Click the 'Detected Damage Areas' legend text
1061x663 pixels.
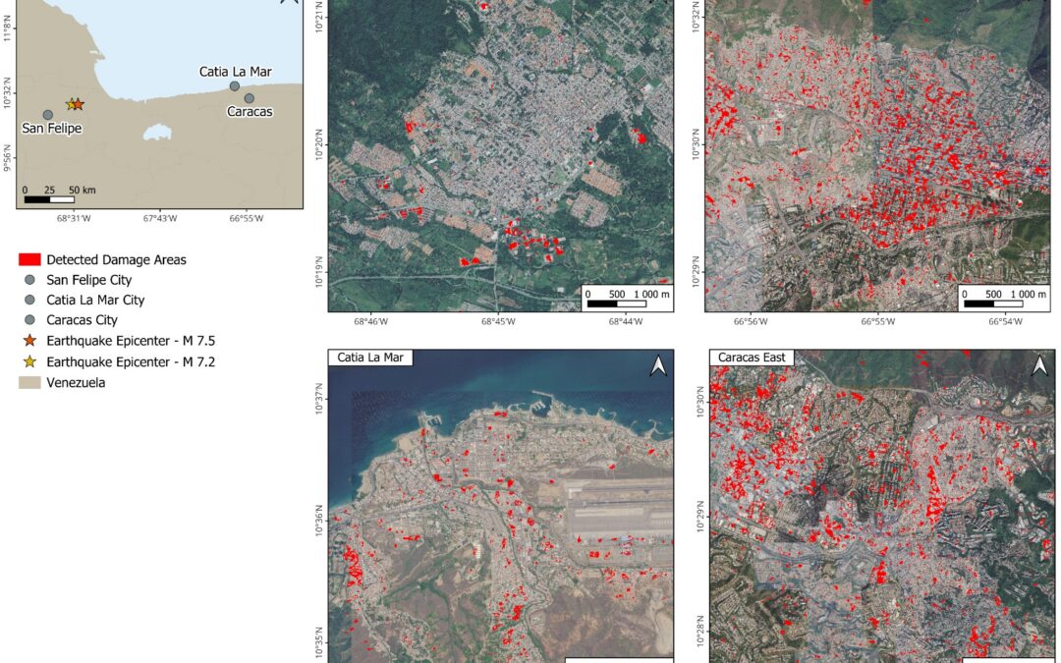pyautogui.click(x=116, y=259)
